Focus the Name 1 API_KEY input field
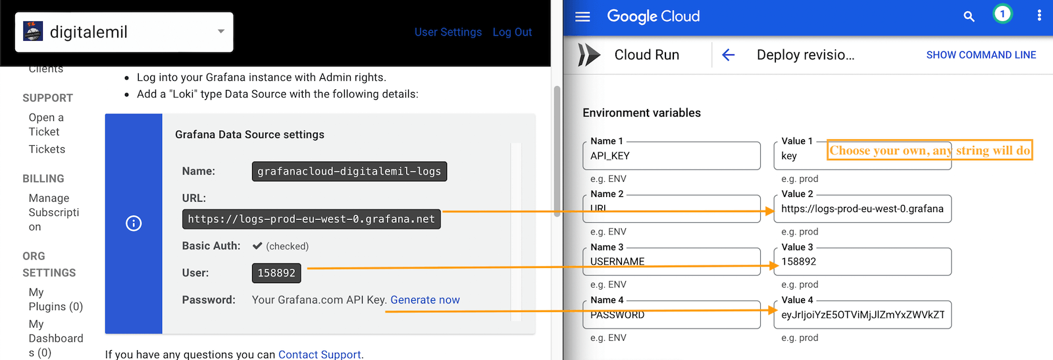This screenshot has height=360, width=1053. [671, 156]
